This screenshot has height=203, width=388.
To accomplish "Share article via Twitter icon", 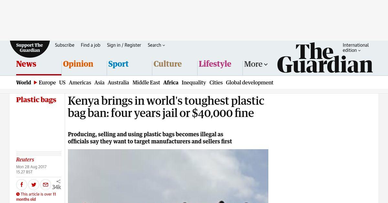I will 34,185.
